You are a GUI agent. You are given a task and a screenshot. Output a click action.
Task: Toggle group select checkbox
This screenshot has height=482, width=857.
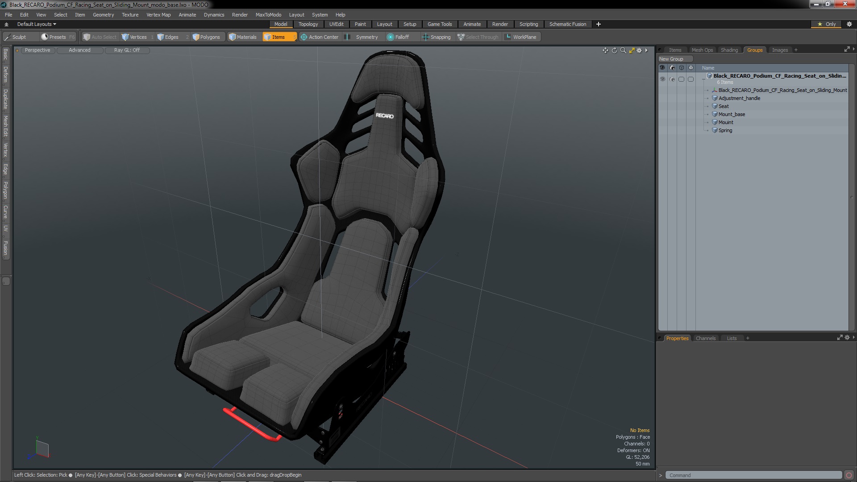click(x=681, y=79)
